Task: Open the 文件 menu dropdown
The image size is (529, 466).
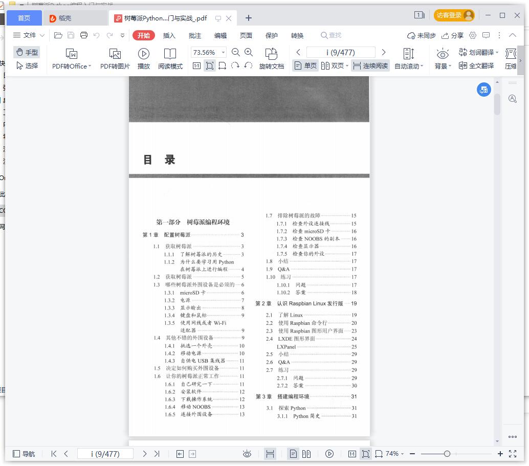Action: (29, 35)
